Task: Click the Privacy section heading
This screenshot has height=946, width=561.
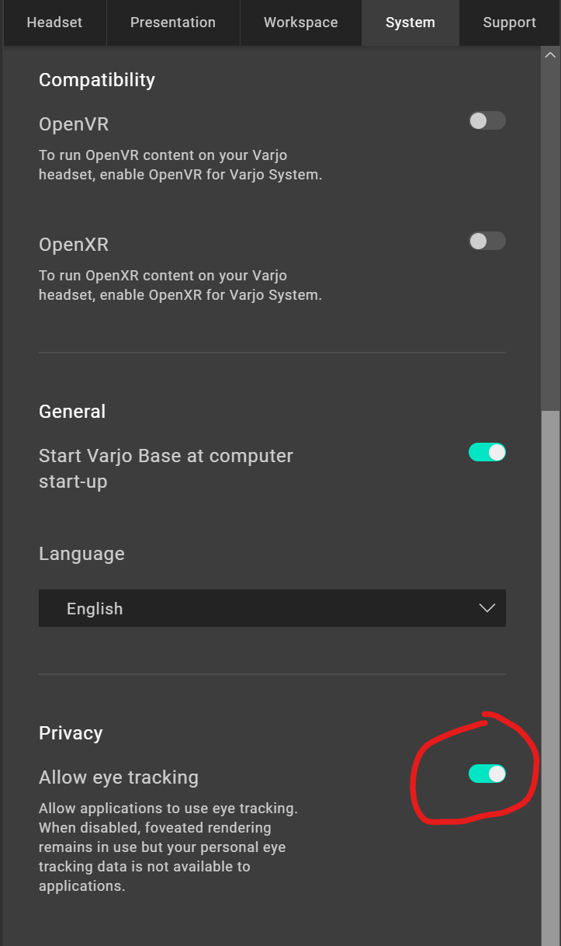Action: [71, 733]
